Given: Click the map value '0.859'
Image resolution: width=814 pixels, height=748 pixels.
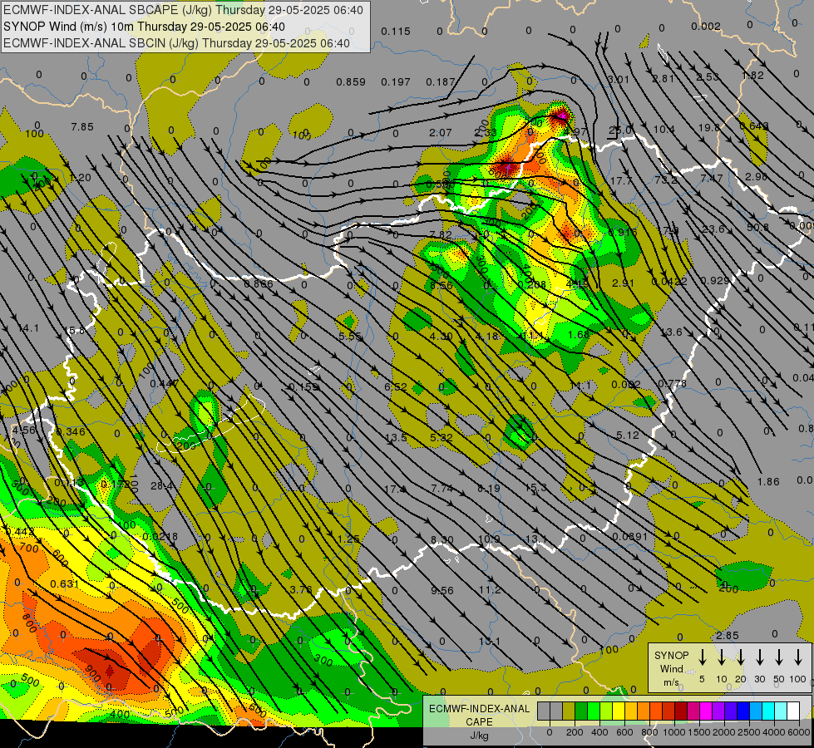Looking at the screenshot, I should [x=350, y=82].
